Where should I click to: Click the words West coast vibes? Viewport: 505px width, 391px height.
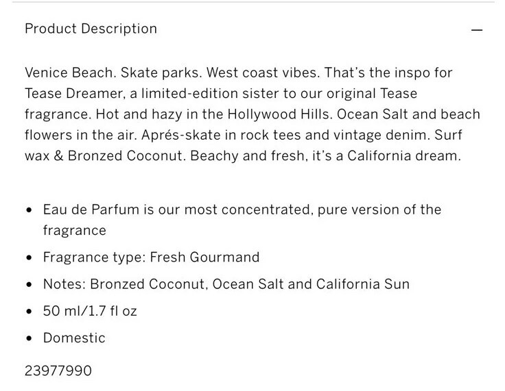(263, 73)
